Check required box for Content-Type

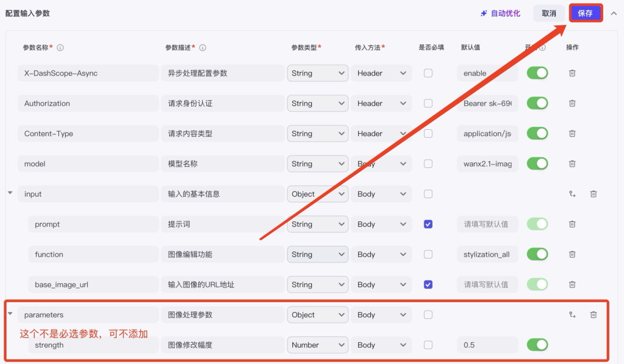click(428, 133)
